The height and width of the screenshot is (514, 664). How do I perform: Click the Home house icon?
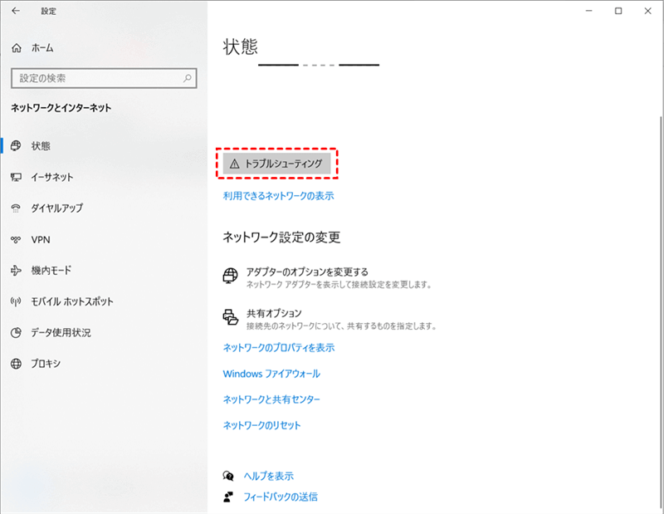point(16,49)
